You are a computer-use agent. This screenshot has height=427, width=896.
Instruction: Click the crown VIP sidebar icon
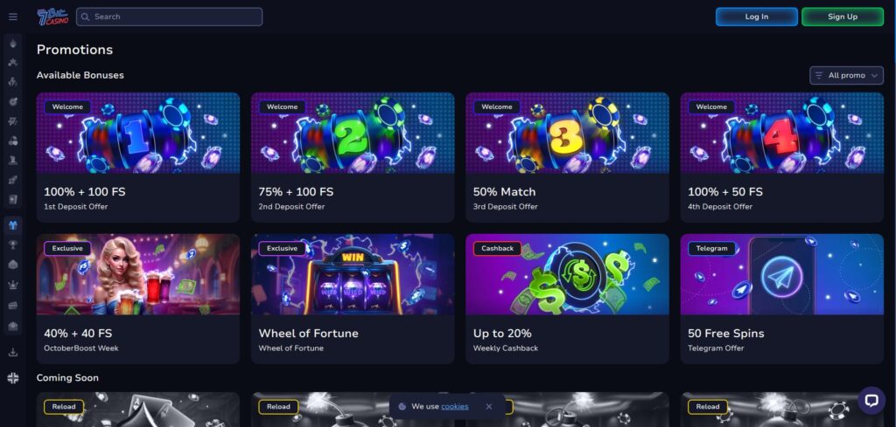[12, 285]
